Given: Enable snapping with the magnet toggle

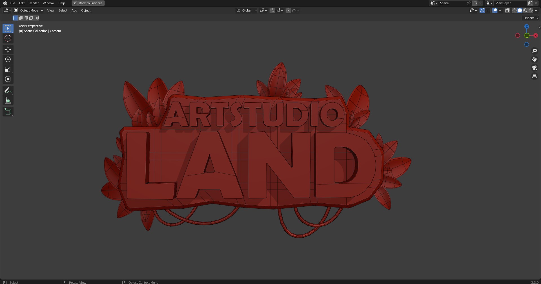Looking at the screenshot, I should (x=272, y=10).
